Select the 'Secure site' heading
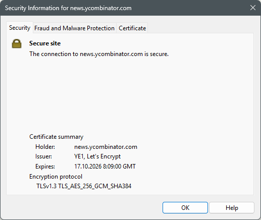Screen dimensions: 261x220 (45, 43)
